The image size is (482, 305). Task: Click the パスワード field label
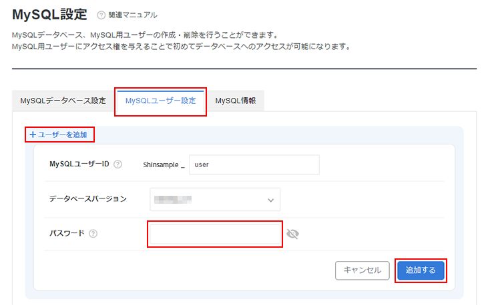coord(67,234)
